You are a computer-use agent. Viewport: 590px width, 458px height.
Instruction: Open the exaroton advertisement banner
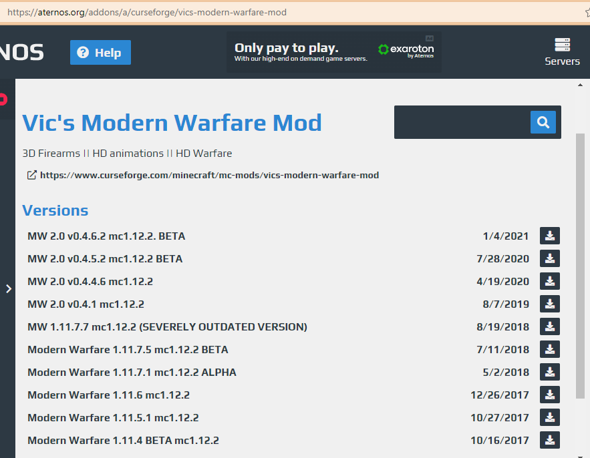point(334,52)
